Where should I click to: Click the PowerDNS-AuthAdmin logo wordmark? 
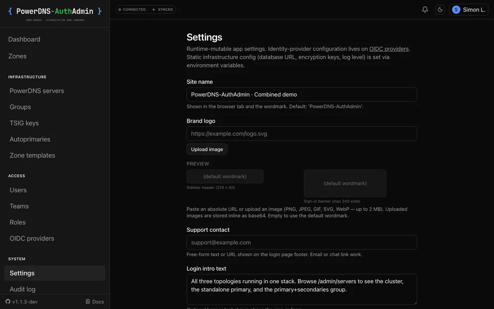click(55, 11)
